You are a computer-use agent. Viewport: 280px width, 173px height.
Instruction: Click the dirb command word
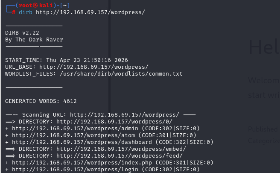point(26,12)
